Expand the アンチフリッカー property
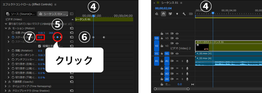The image size is (262, 93). tap(9, 59)
